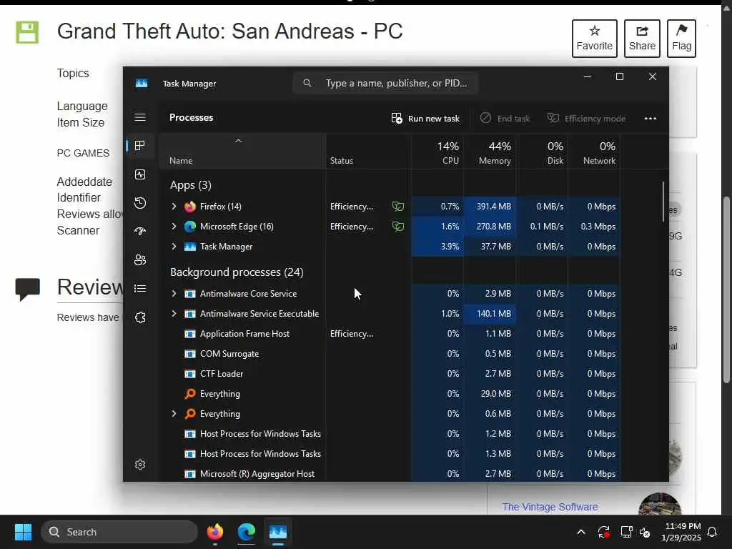The width and height of the screenshot is (732, 549).
Task: Click the 391.4 MB memory cell
Action: coord(490,207)
